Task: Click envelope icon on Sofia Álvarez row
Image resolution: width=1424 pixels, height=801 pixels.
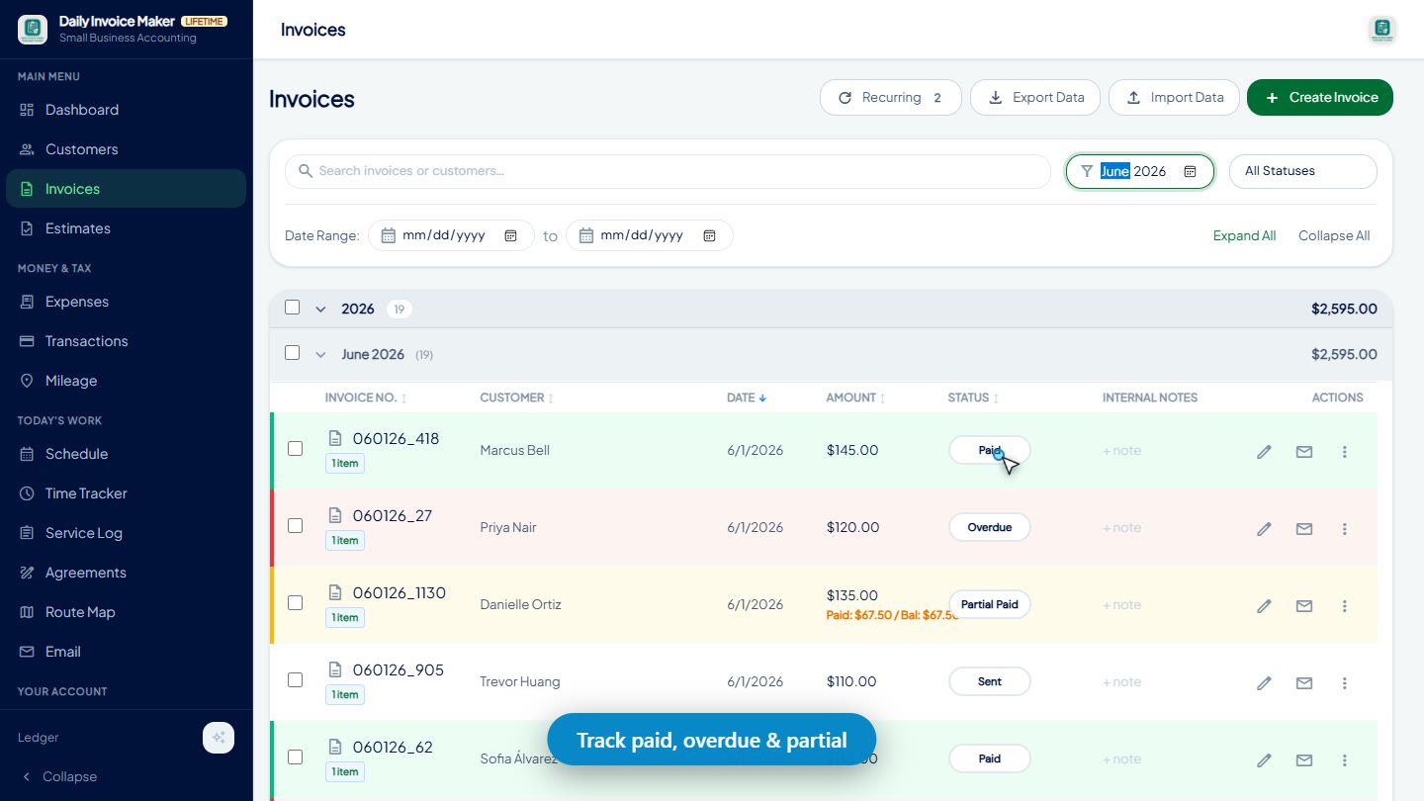Action: coord(1304,760)
